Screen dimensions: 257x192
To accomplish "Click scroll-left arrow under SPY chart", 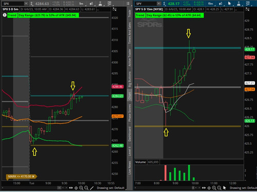I will [135, 188].
